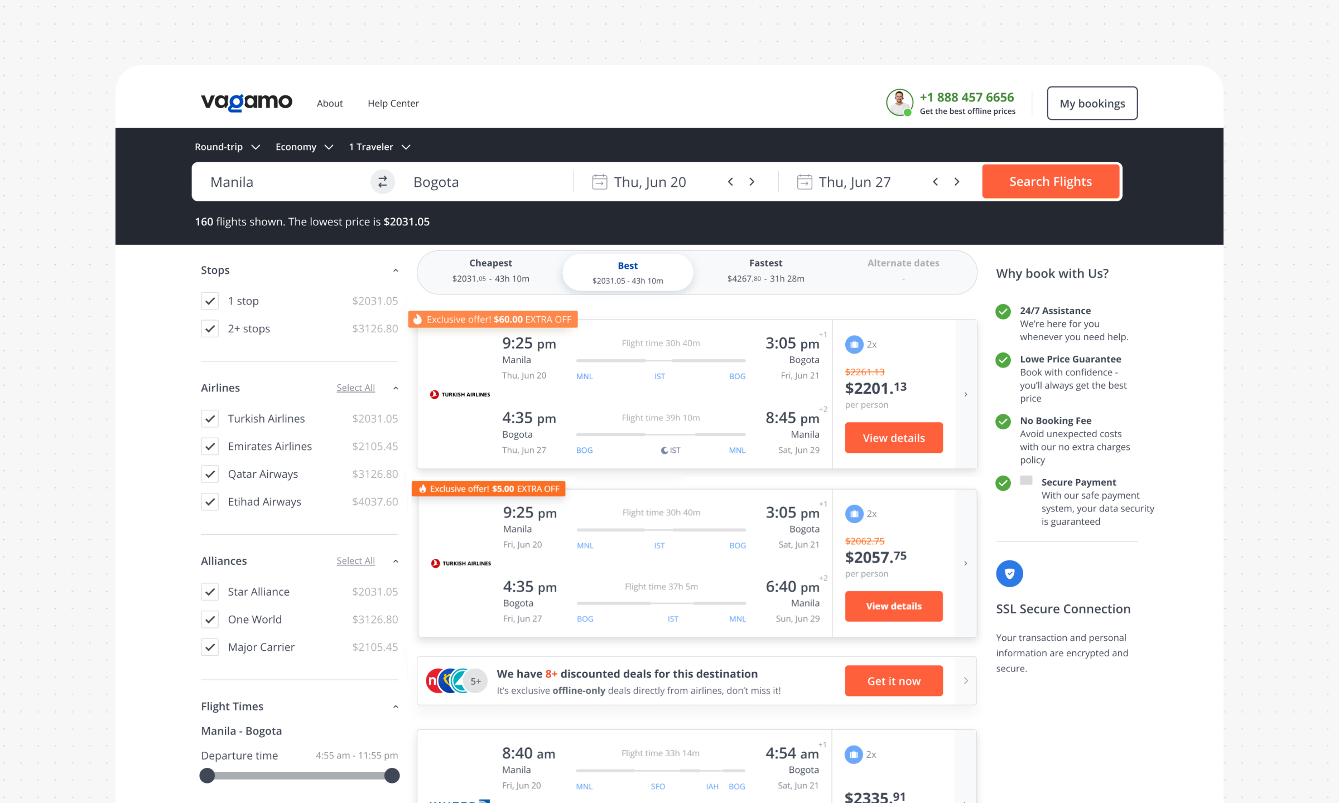Open the side arrow on the $2201.13 flight card
Screen dimensions: 1339x803
[x=966, y=394]
